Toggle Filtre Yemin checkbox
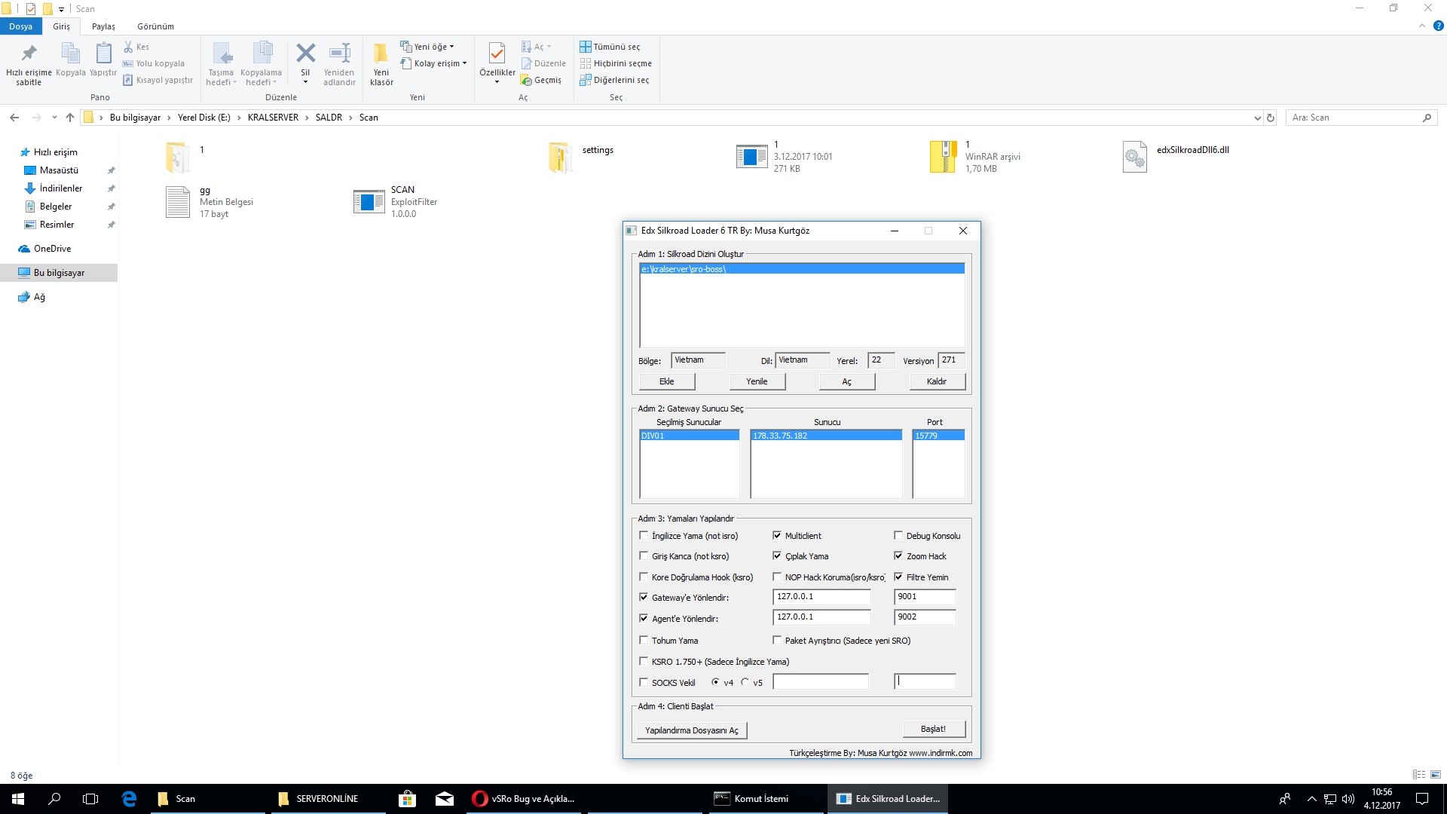This screenshot has height=814, width=1447. (898, 577)
